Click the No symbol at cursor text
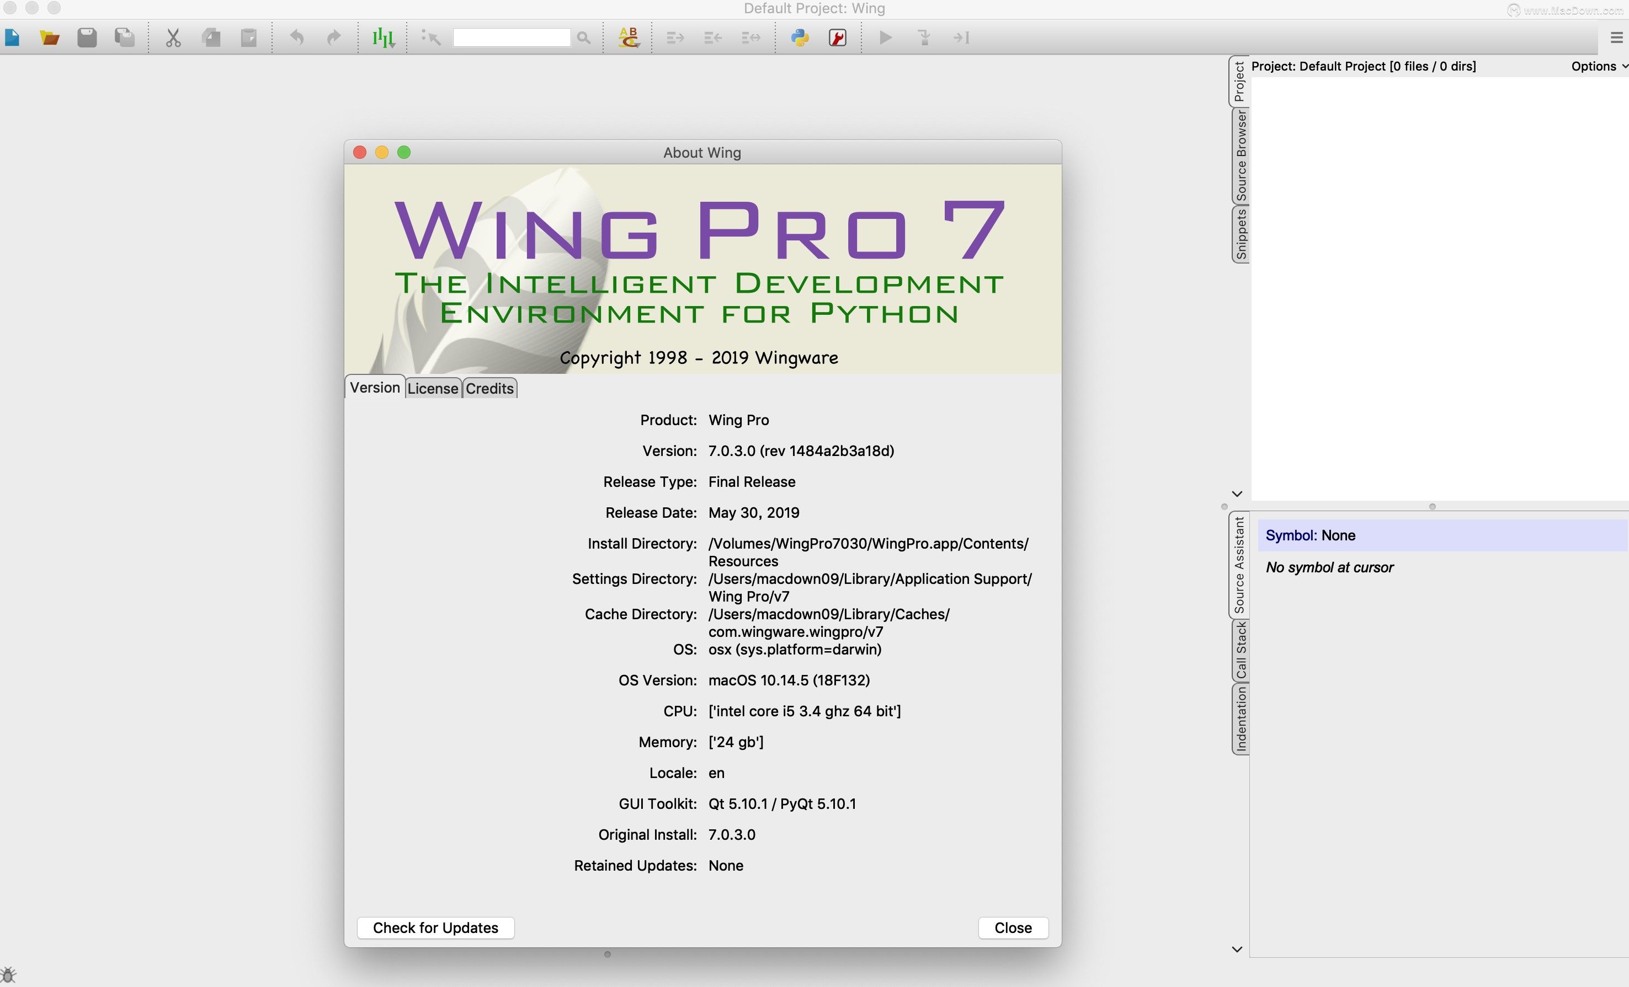 point(1329,567)
